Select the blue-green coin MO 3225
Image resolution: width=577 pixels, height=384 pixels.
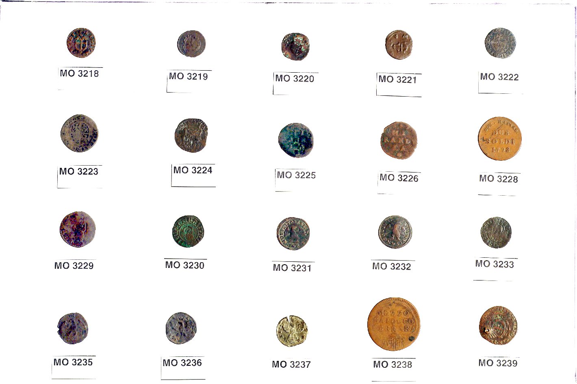tap(296, 140)
